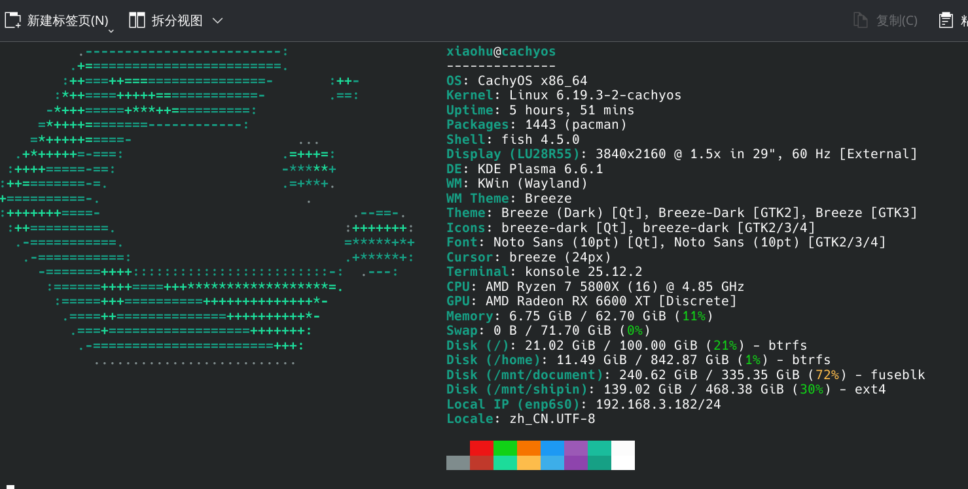
Task: Click the "6.75 GiB / 62.70 GiB" memory value
Action: [588, 316]
